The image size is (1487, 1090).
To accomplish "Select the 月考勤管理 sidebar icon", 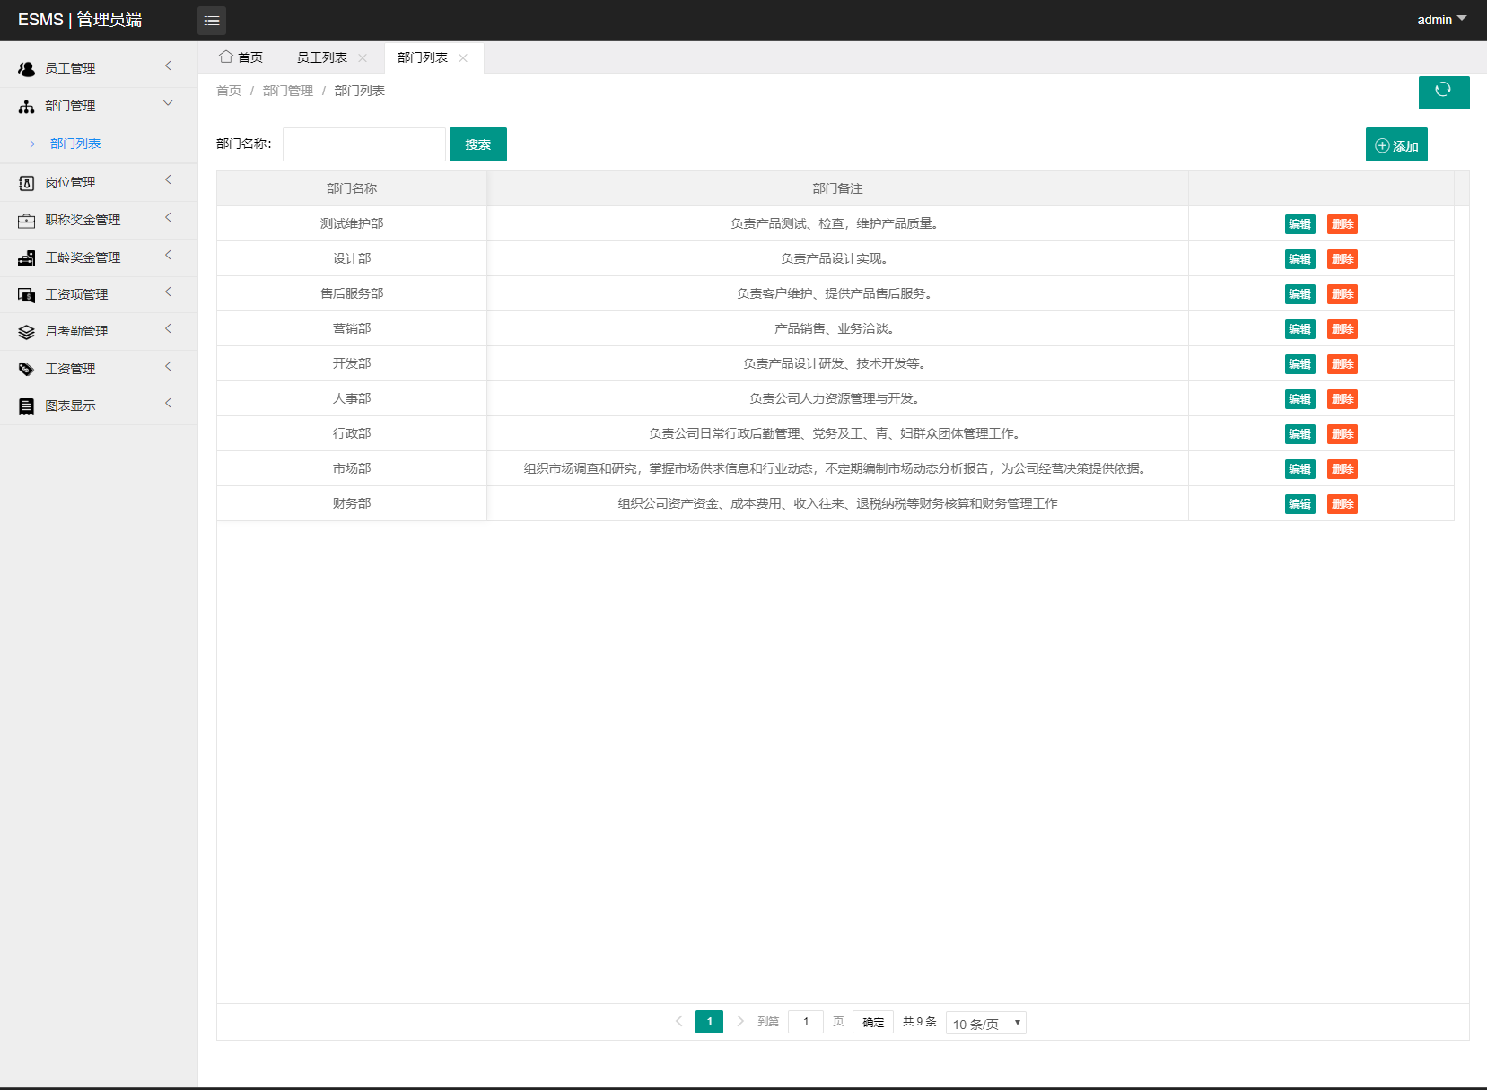I will [25, 330].
